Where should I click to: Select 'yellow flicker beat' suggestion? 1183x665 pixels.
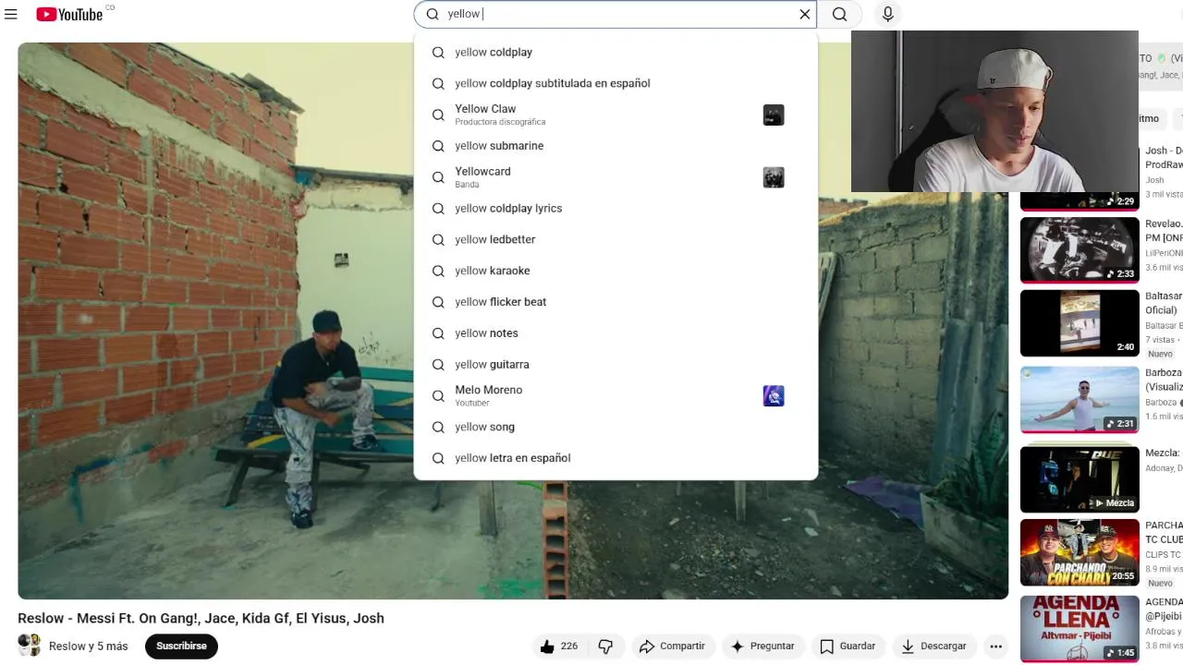[x=616, y=302]
